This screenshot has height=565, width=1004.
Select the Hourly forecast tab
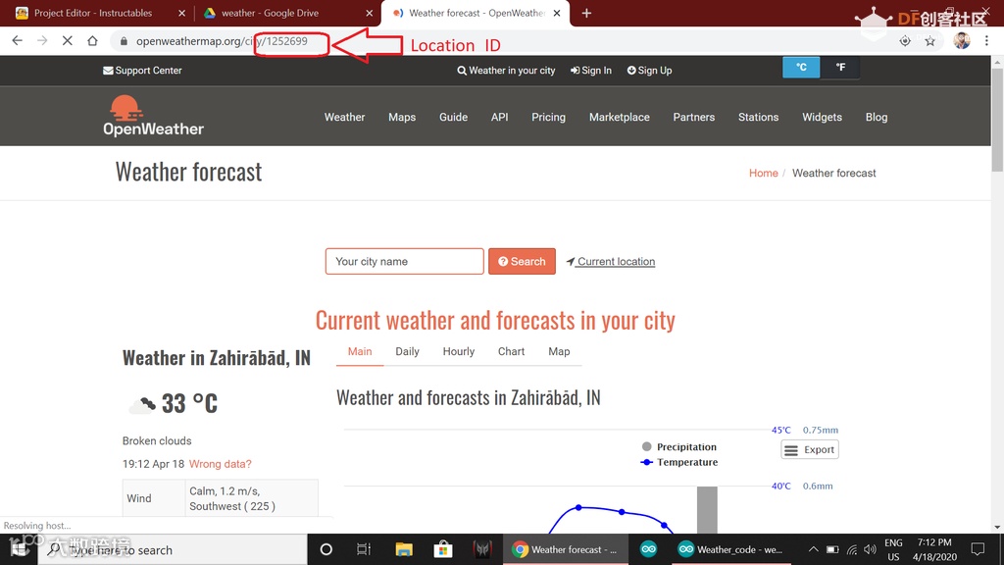point(459,352)
